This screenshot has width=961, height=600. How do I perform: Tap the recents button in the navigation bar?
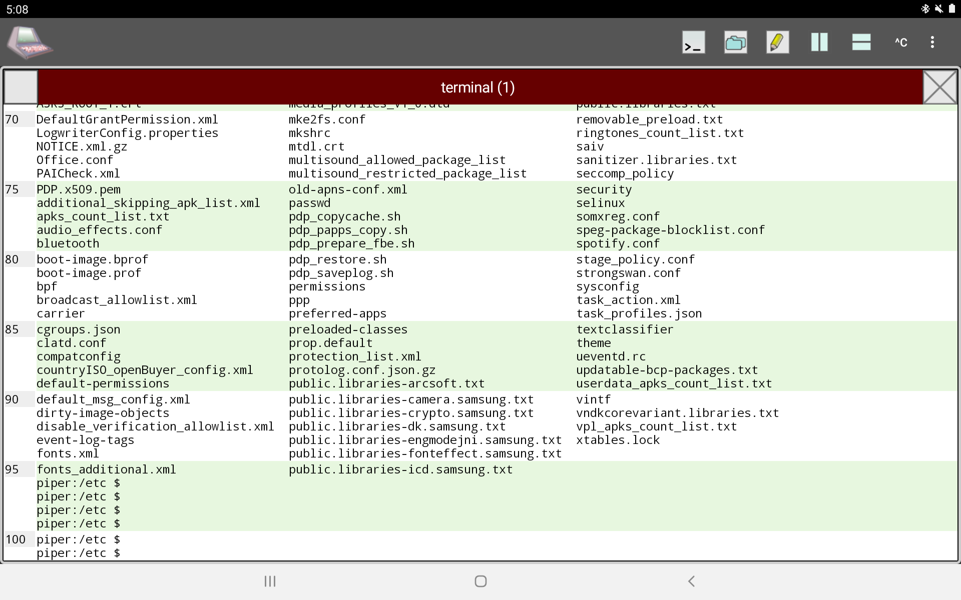(x=270, y=581)
